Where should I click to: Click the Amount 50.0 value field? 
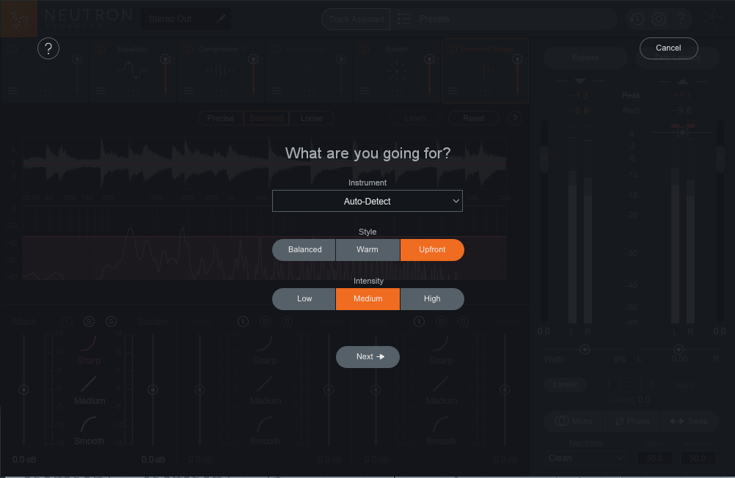[698, 458]
